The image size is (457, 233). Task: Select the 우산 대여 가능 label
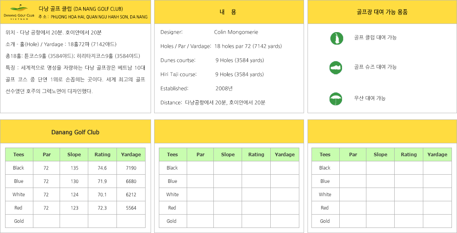370,98
